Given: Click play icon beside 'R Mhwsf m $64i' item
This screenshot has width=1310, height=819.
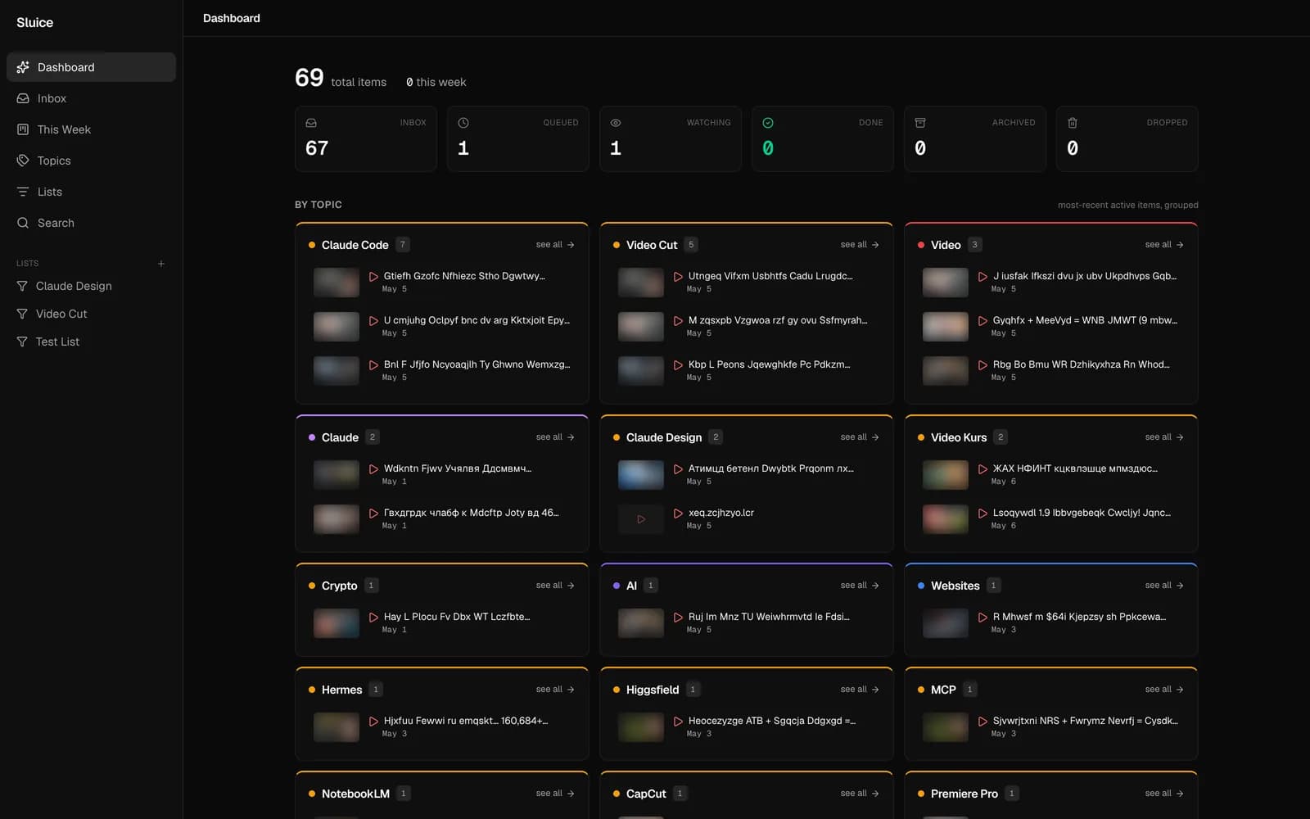Looking at the screenshot, I should click(982, 618).
